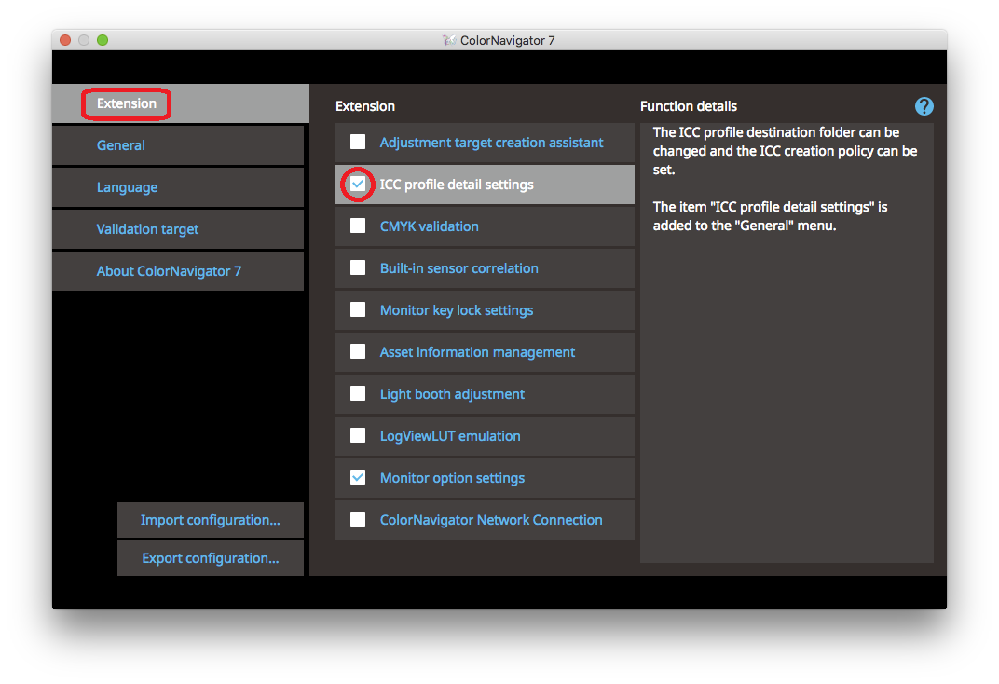Enable the Light booth adjustment checkbox
Viewport: 999px width, 684px height.
coord(358,393)
